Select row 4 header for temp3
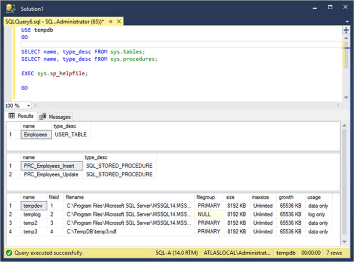Viewport: 354px width, 262px height. [x=11, y=231]
